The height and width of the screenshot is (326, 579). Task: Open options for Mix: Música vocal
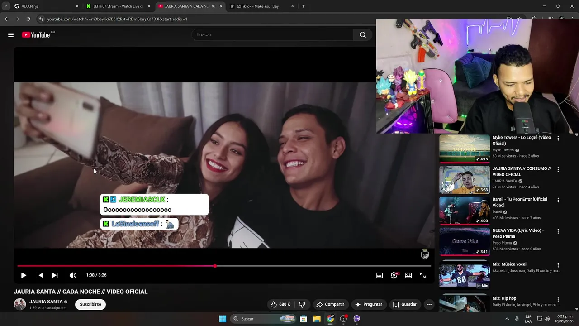558,265
